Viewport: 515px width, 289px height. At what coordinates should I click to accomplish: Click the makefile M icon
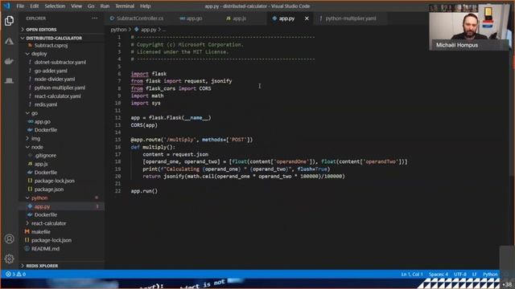pos(27,232)
